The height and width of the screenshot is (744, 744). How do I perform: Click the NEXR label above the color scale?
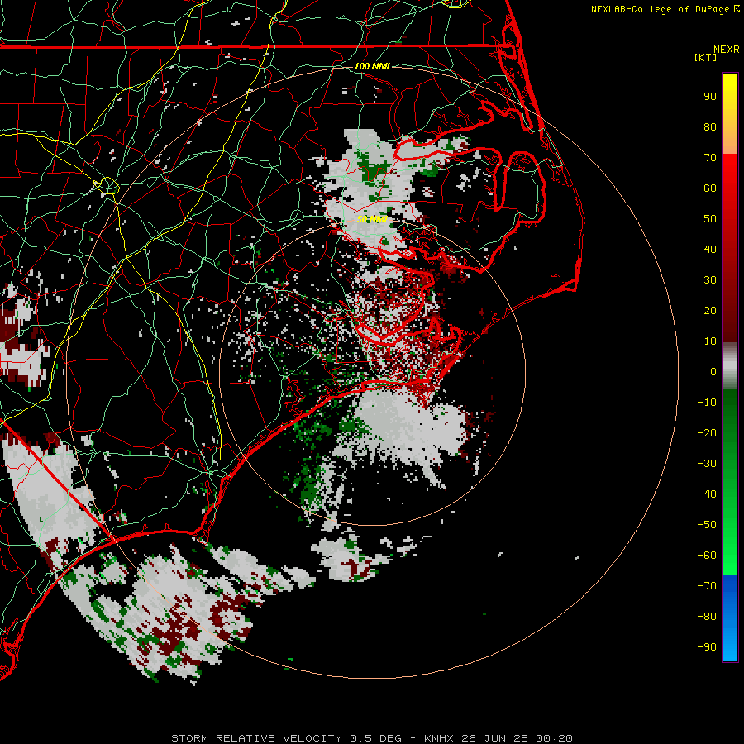tap(727, 50)
